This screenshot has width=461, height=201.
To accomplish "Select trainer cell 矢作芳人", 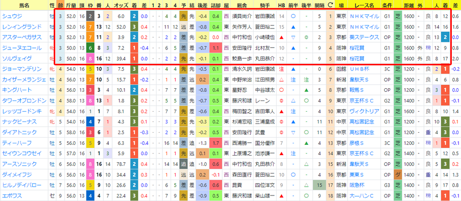I will click(242, 27).
